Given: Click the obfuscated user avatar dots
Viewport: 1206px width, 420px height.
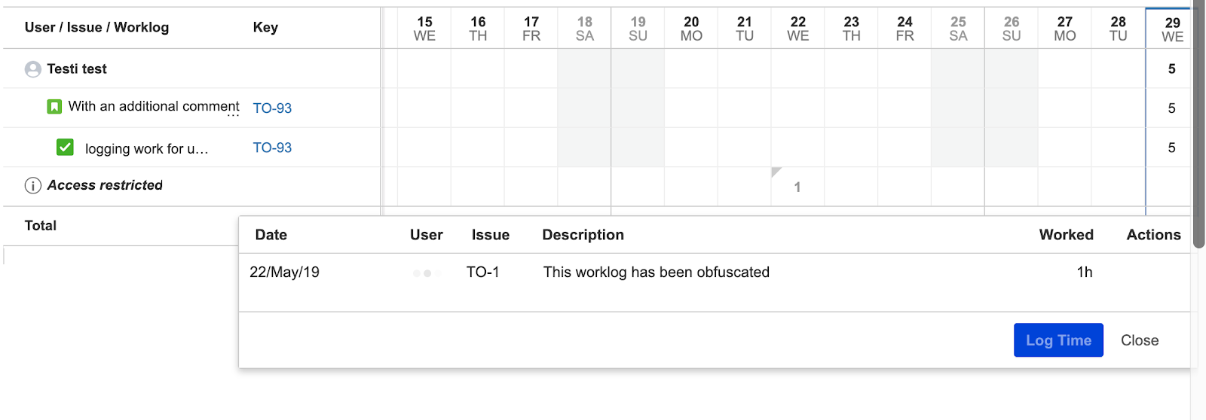Looking at the screenshot, I should (427, 273).
